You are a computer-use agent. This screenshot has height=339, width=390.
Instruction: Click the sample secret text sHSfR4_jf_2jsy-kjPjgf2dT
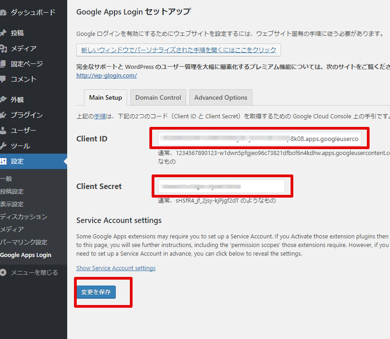pos(207,201)
